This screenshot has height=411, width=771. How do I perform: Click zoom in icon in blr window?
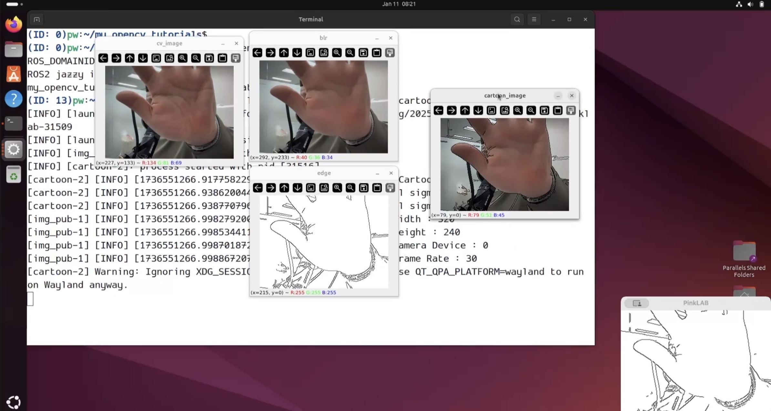[337, 53]
